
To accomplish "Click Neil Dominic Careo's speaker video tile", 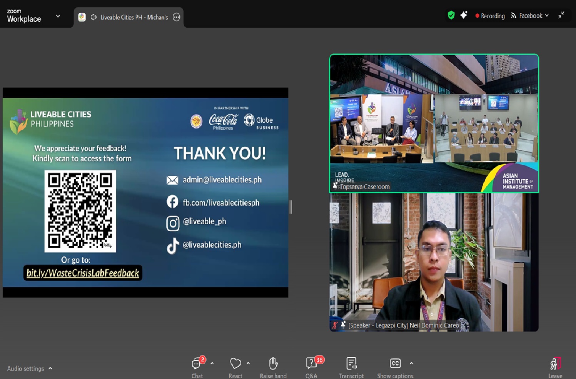I will pyautogui.click(x=434, y=262).
